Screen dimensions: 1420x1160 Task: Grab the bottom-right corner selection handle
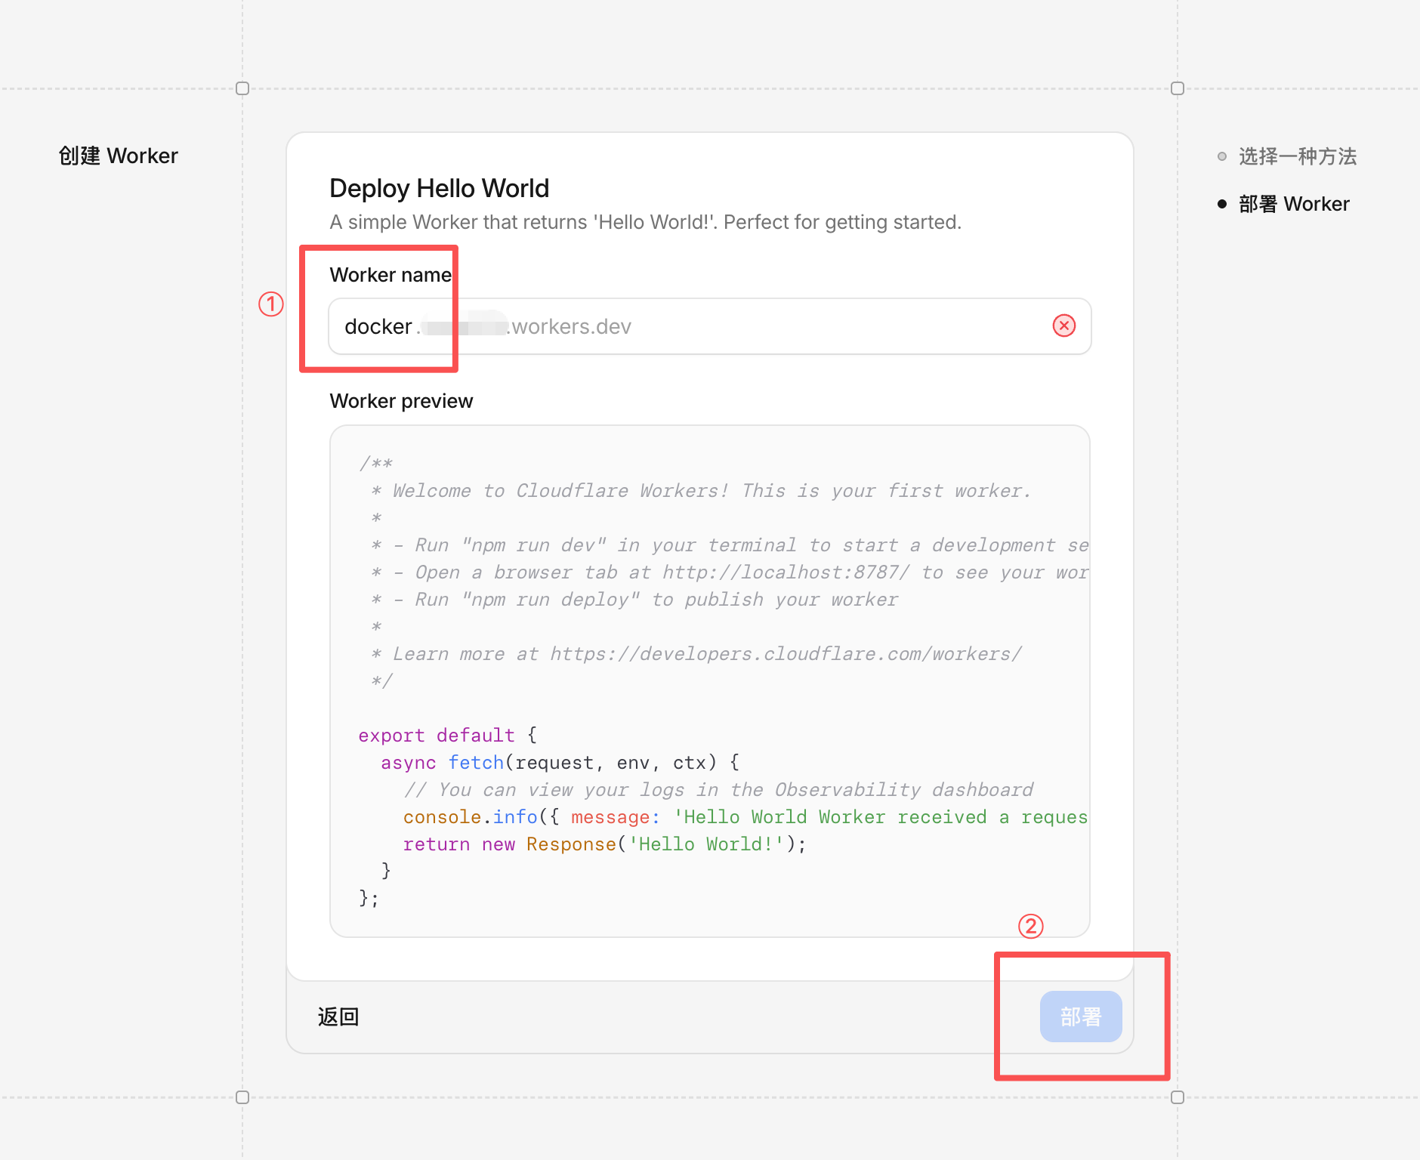tap(1177, 1097)
